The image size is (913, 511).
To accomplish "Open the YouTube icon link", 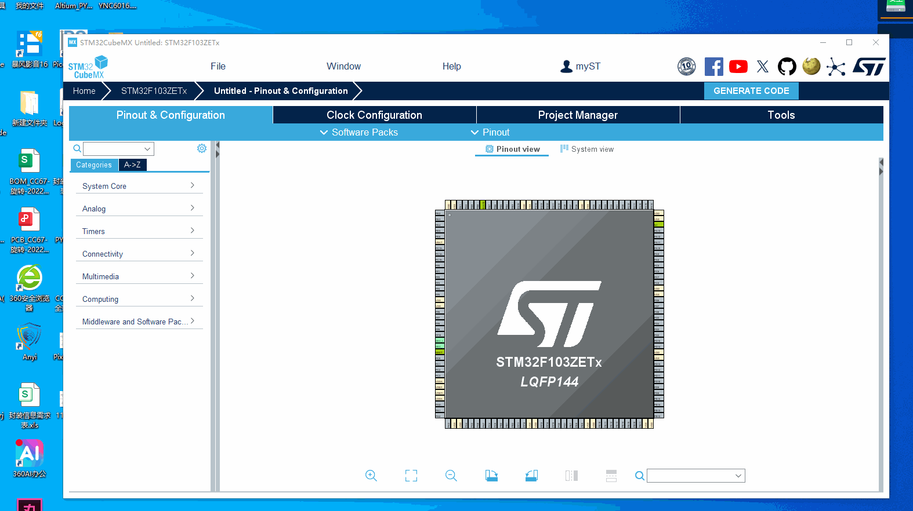I will tap(738, 67).
